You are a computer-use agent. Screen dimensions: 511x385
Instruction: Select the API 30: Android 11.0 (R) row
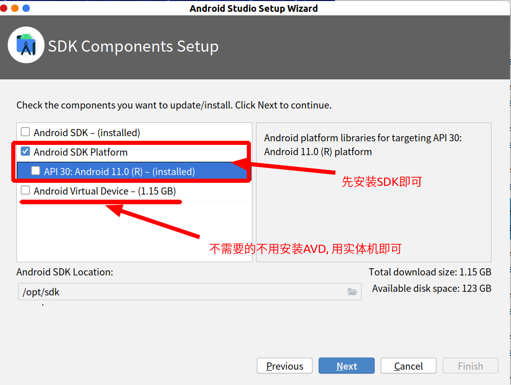click(x=132, y=171)
